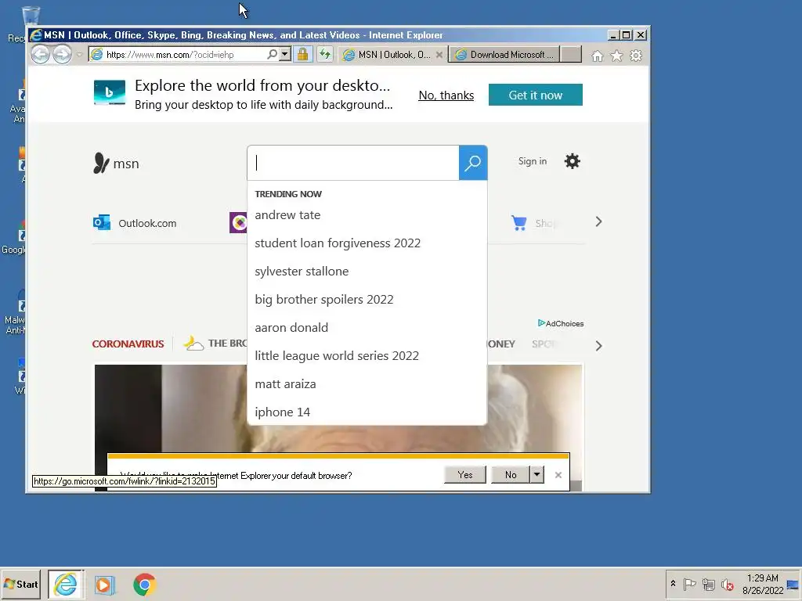Select suggestion iphone 14

367,412
